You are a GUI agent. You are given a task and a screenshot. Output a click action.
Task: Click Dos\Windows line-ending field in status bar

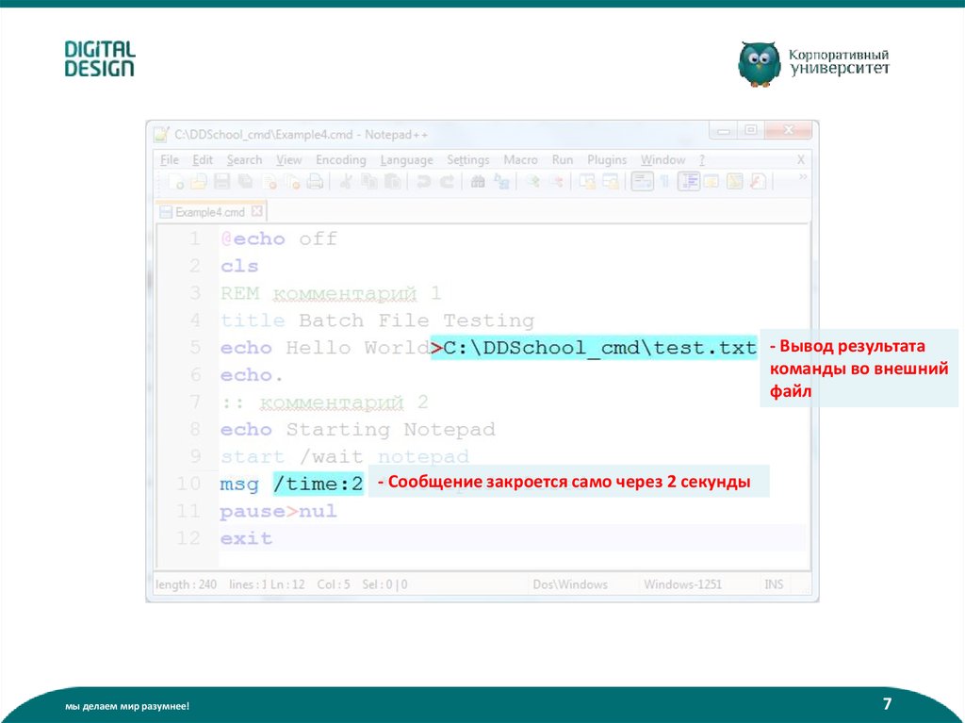click(570, 584)
